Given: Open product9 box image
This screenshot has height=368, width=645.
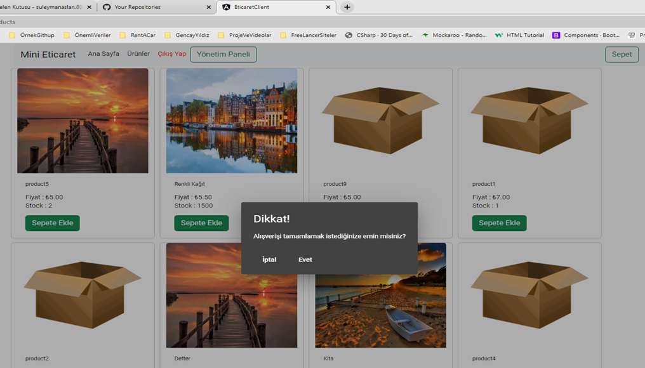Looking at the screenshot, I should [380, 121].
